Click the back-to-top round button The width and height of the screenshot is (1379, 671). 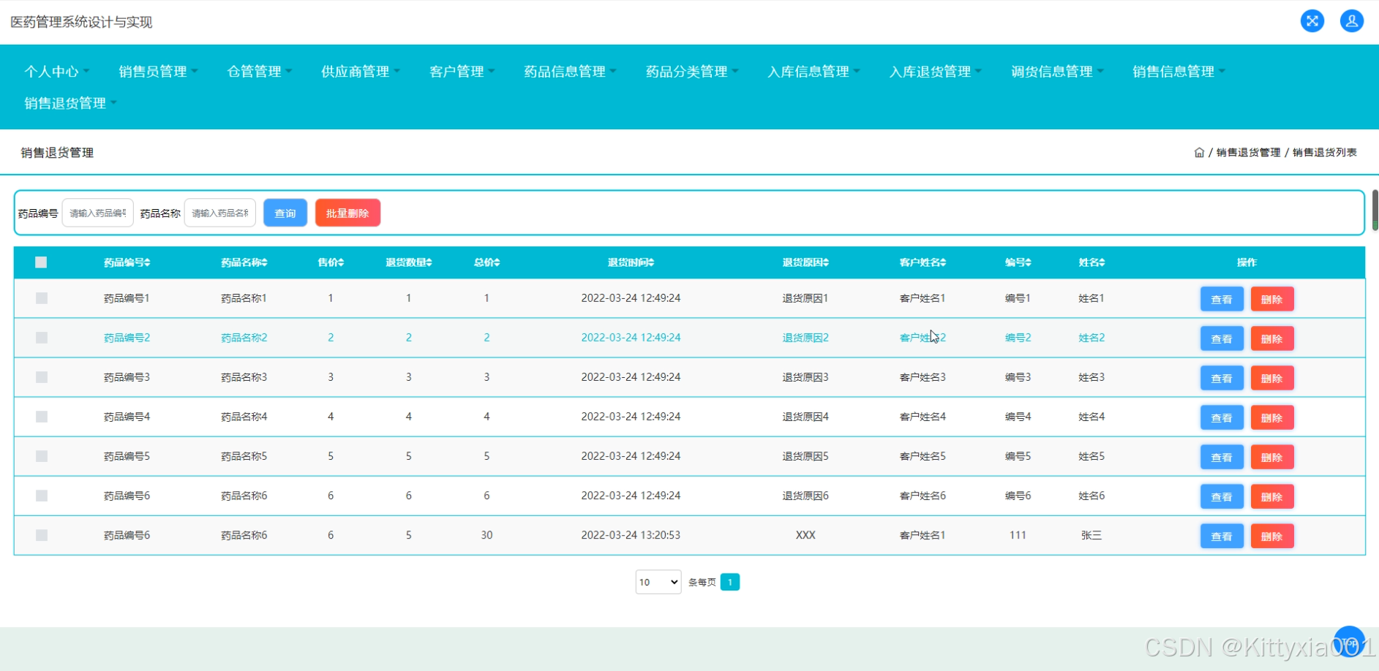click(x=1349, y=641)
